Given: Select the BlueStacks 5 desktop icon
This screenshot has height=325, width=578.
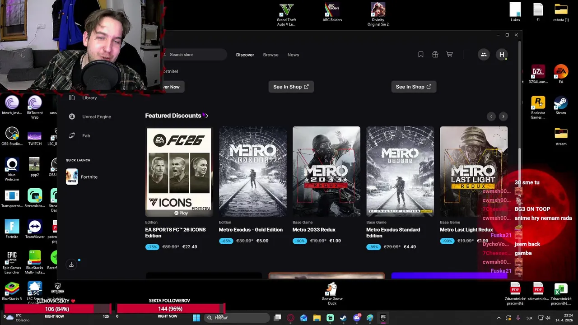Looking at the screenshot, I should 12,292.
